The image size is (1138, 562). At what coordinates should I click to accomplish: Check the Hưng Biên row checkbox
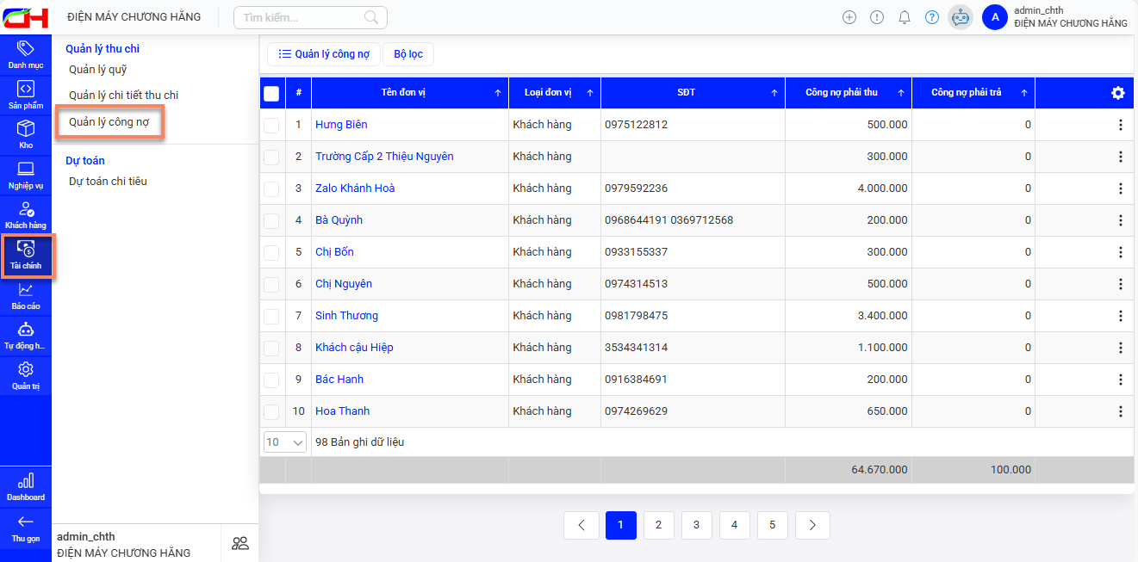coord(271,125)
